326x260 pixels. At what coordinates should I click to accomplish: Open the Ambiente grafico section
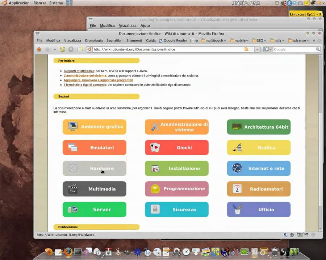point(95,127)
